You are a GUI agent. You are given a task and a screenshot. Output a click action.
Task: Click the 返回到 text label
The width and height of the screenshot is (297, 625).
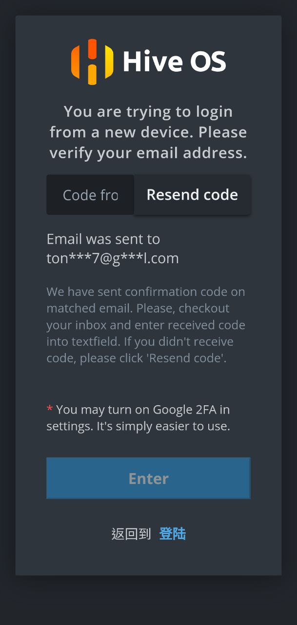pos(131,534)
